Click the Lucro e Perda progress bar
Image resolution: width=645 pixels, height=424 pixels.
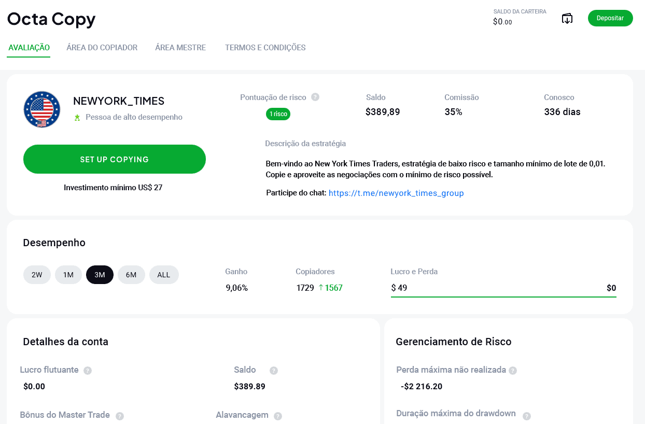click(x=503, y=295)
